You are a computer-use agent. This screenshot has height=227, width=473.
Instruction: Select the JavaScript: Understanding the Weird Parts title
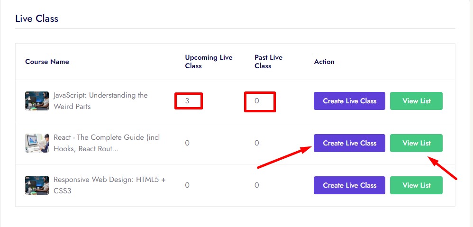point(100,101)
